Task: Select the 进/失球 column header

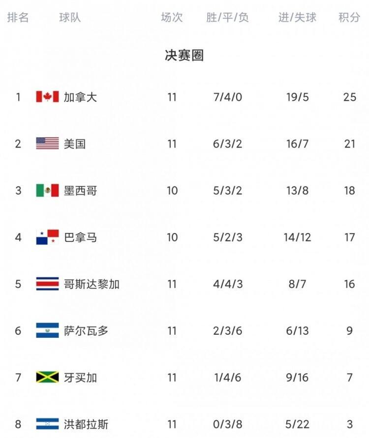Action: point(297,17)
